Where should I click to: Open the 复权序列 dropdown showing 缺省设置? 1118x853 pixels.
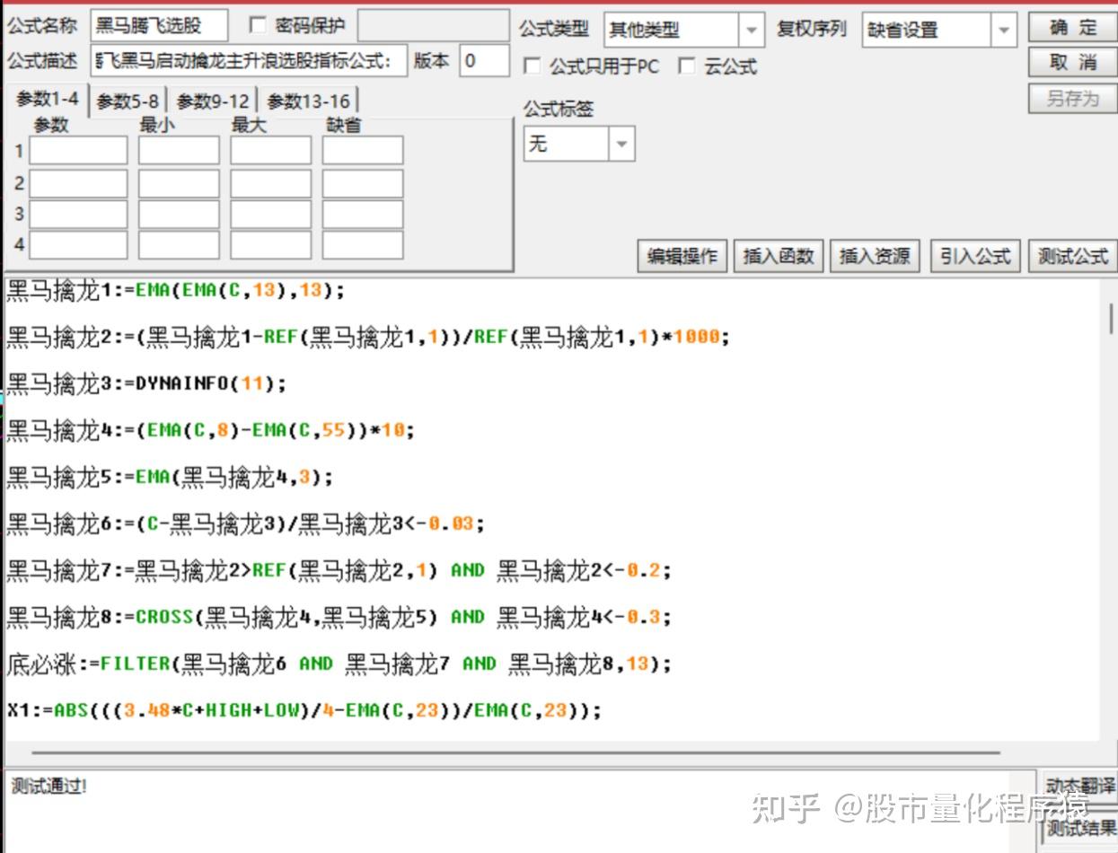point(939,30)
